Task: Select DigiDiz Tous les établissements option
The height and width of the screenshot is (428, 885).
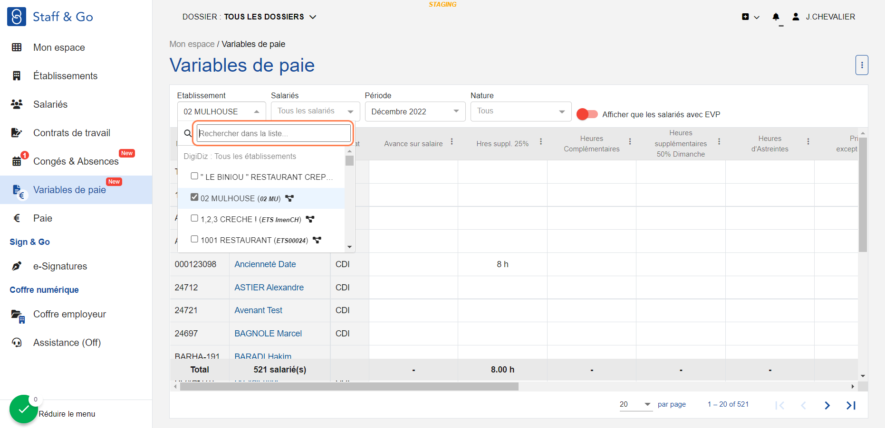Action: [240, 156]
